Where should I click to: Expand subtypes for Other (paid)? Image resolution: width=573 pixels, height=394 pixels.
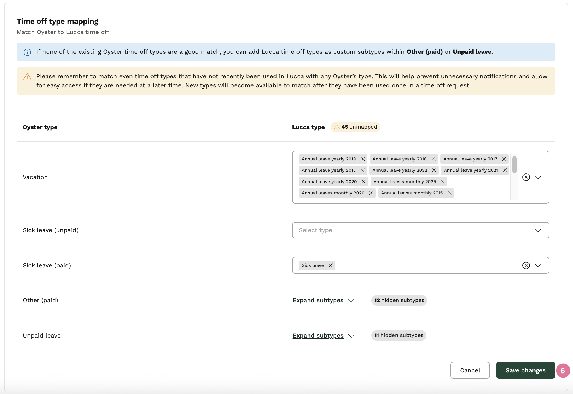tap(323, 300)
